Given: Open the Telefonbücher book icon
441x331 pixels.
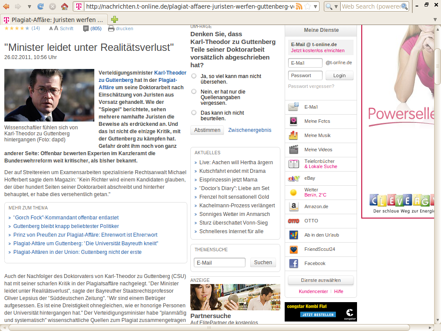Looking at the screenshot, I should tap(293, 164).
